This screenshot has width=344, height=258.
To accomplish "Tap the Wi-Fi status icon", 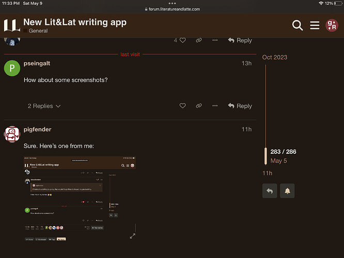I will tap(321, 3).
